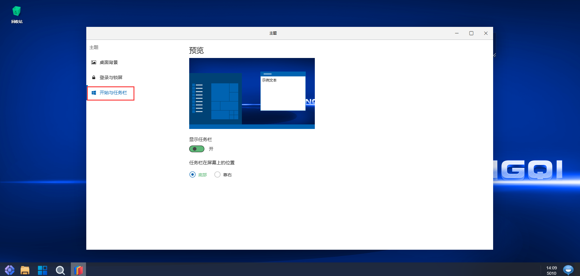Open the 登录与锁屏 settings page
The height and width of the screenshot is (276, 580).
107,78
